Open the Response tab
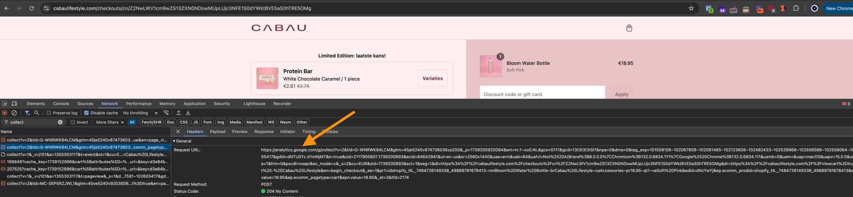Image resolution: width=853 pixels, height=197 pixels. tap(264, 131)
